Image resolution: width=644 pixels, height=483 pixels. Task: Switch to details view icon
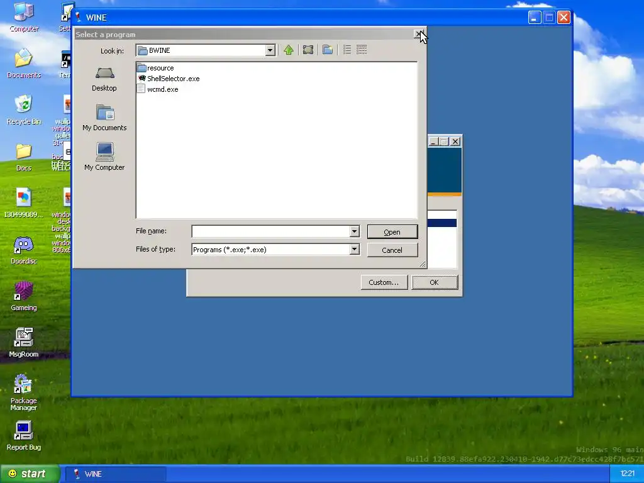point(362,50)
